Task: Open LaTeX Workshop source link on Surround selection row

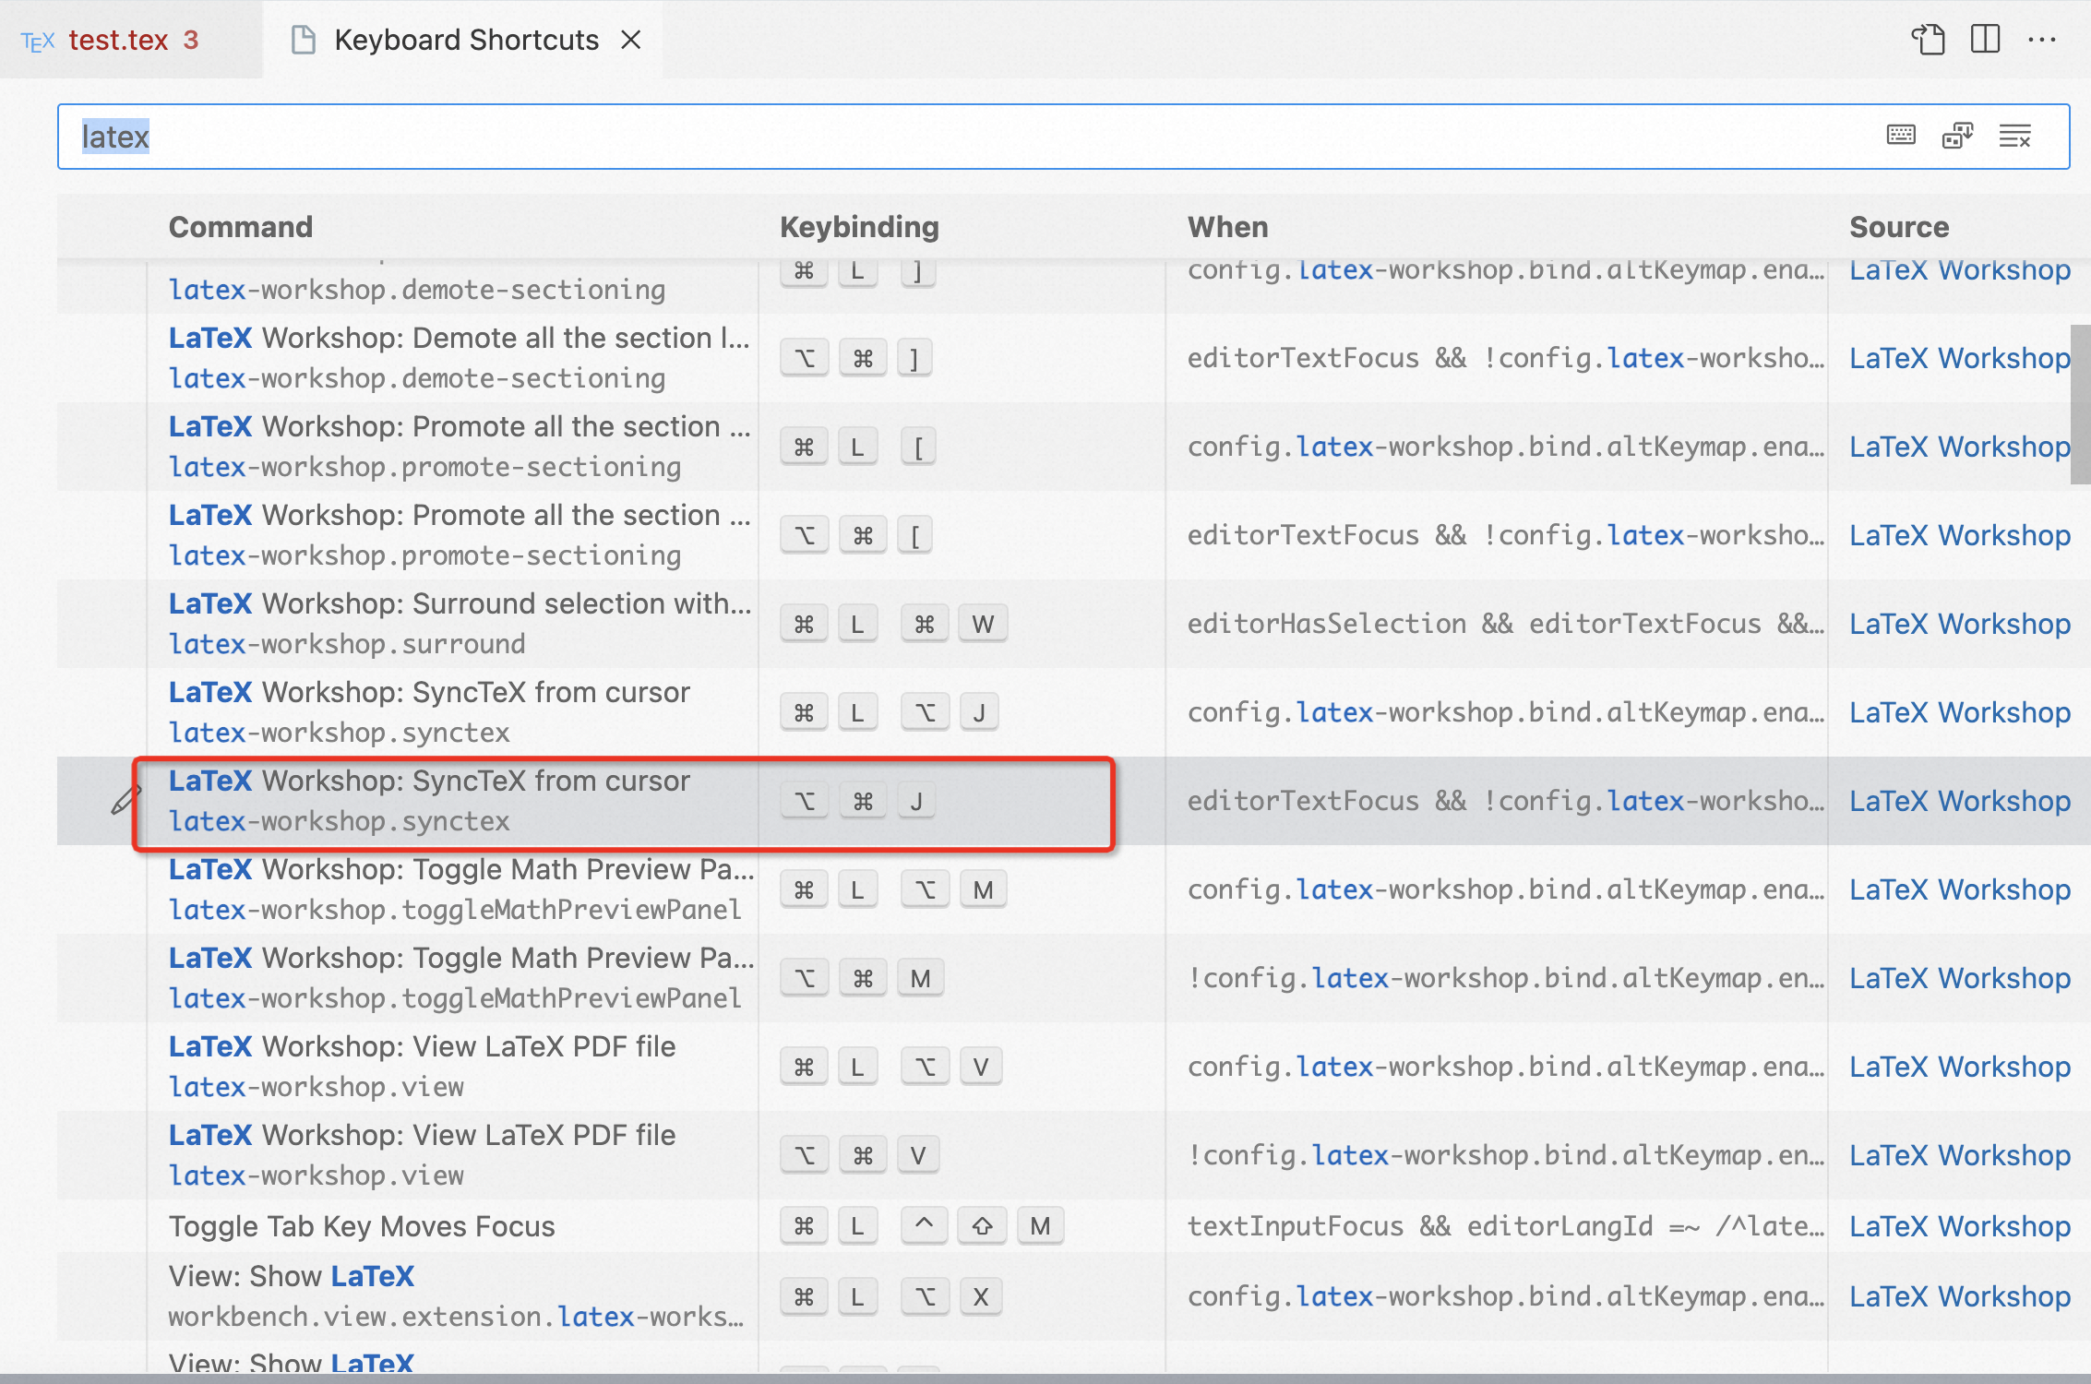Action: 1960,624
